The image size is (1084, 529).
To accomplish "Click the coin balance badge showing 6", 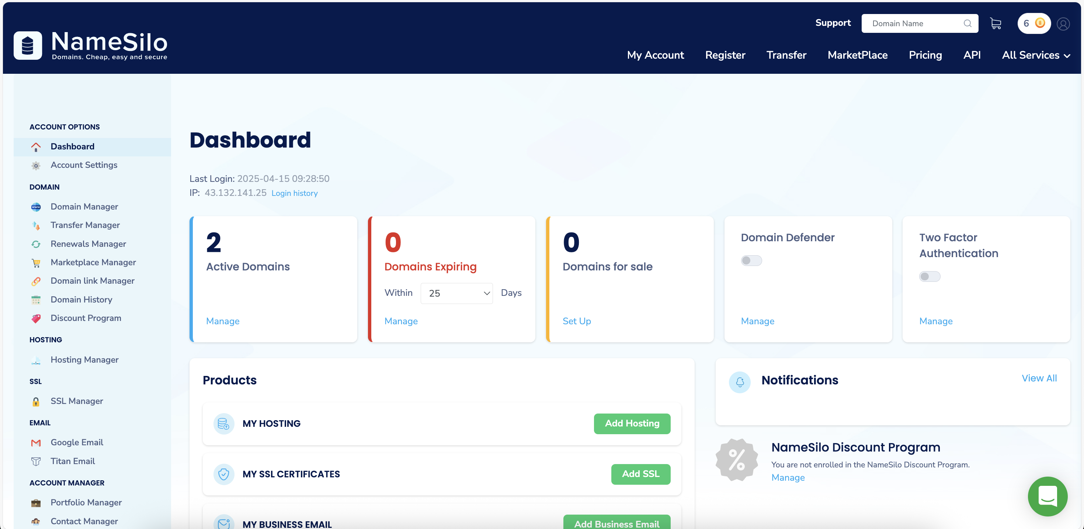I will tap(1034, 23).
